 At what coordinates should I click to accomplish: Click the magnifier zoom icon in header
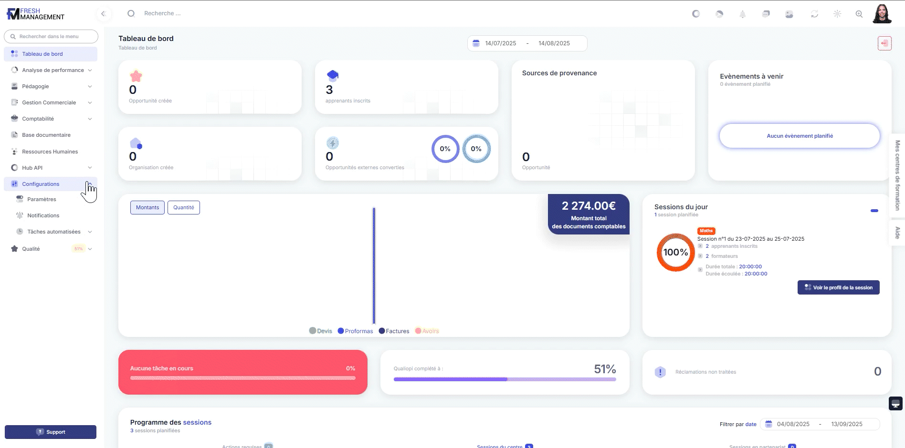coord(859,14)
